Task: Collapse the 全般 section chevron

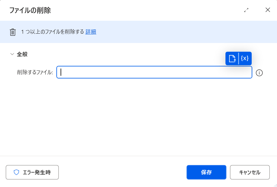Action: [12, 54]
